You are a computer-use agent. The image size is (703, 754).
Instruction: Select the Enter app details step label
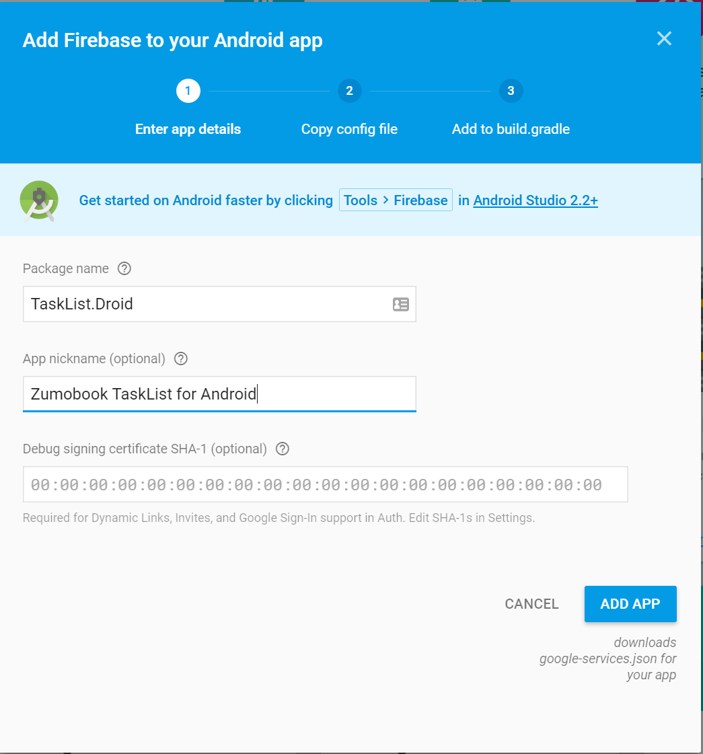tap(188, 128)
